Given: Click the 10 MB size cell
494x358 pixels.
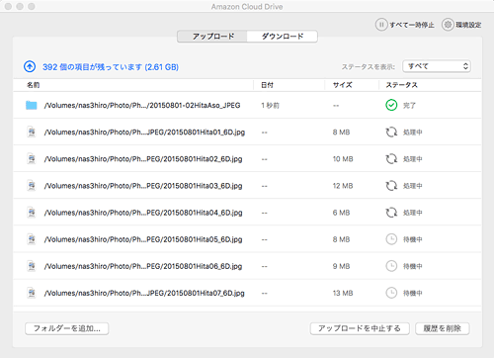Looking at the screenshot, I should pyautogui.click(x=343, y=159).
